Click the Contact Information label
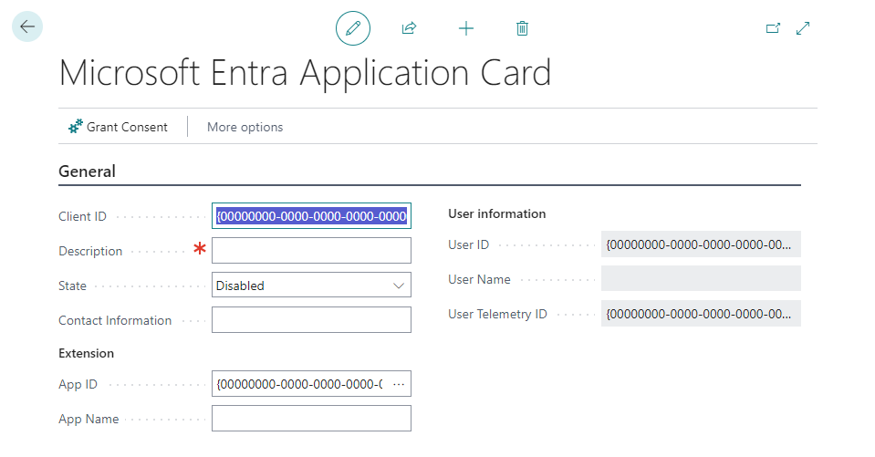The width and height of the screenshot is (875, 457). 115,320
